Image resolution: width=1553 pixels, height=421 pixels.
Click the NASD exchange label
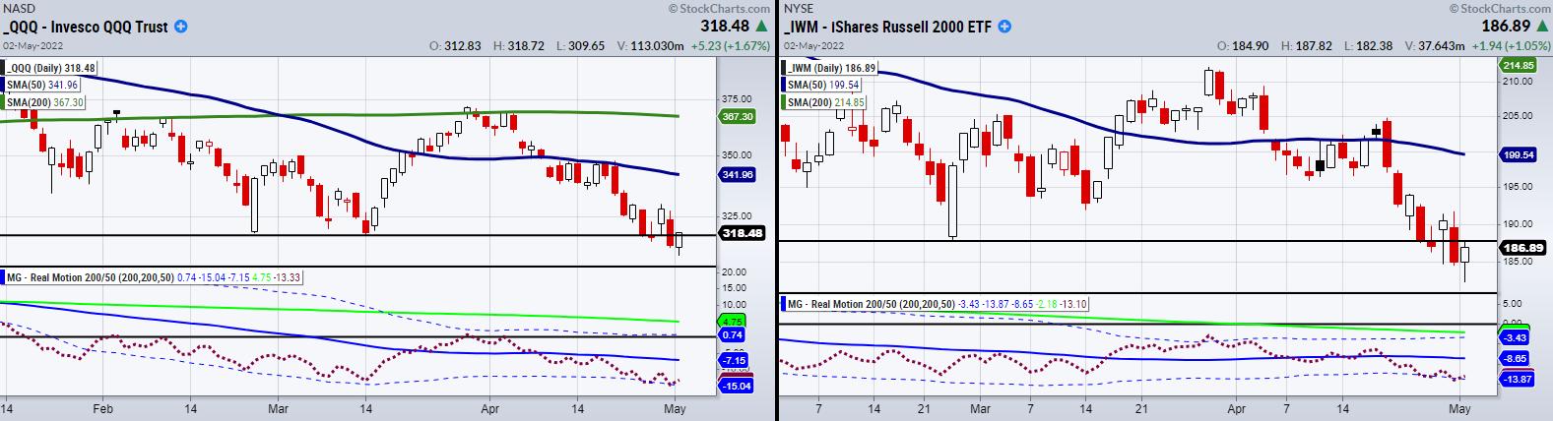tap(18, 8)
